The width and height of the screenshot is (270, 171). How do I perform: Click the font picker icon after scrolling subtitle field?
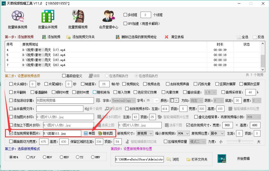coord(98,100)
